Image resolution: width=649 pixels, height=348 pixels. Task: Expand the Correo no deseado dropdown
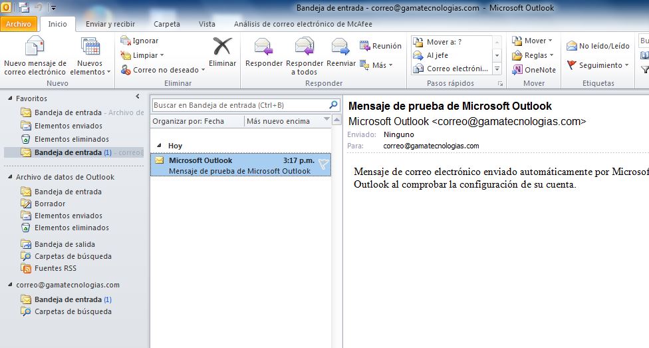[203, 70]
